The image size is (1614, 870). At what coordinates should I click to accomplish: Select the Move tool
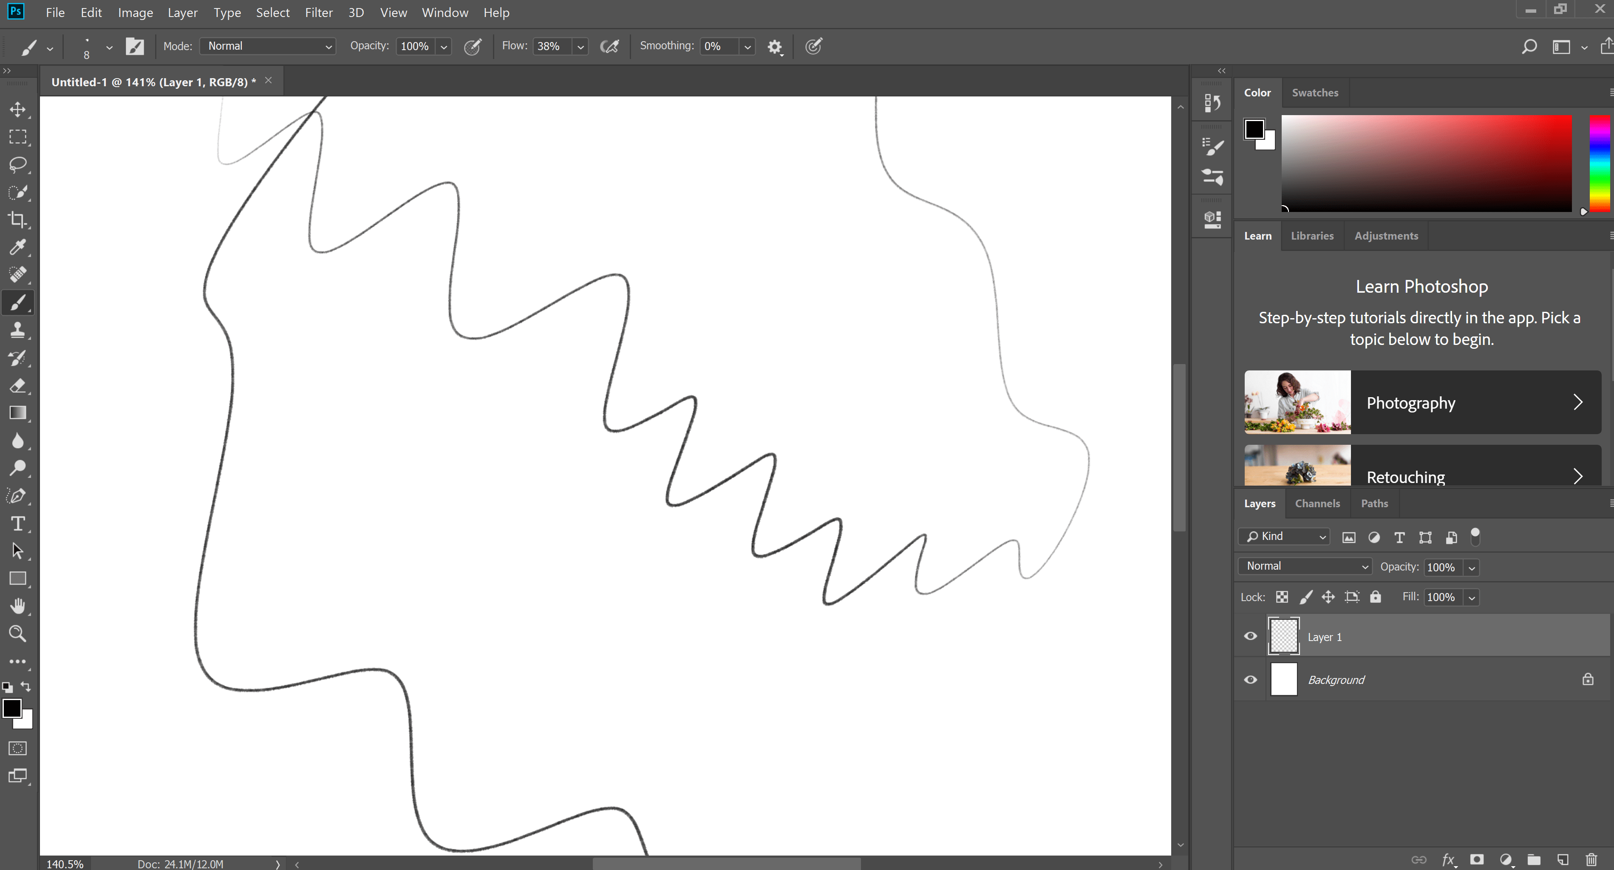17,110
